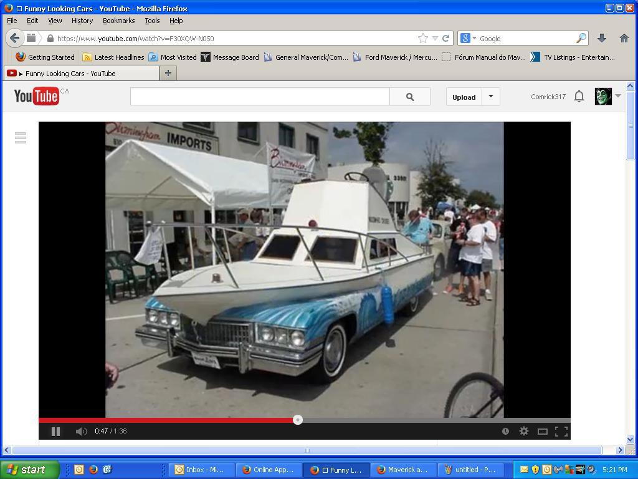
Task: Open the YouTube guide menu icon
Action: (x=21, y=138)
